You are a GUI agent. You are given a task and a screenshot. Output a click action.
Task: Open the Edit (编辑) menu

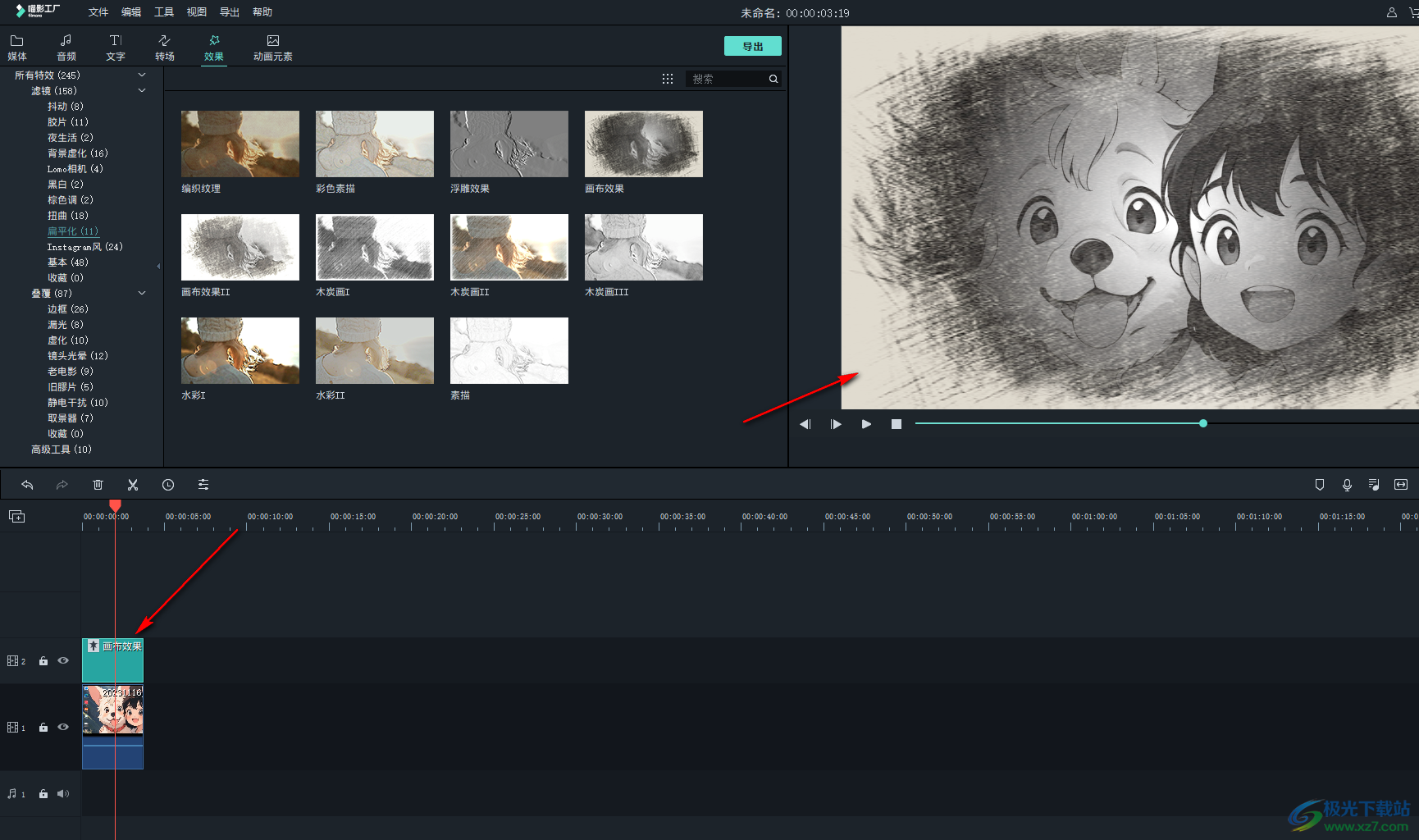(x=131, y=12)
